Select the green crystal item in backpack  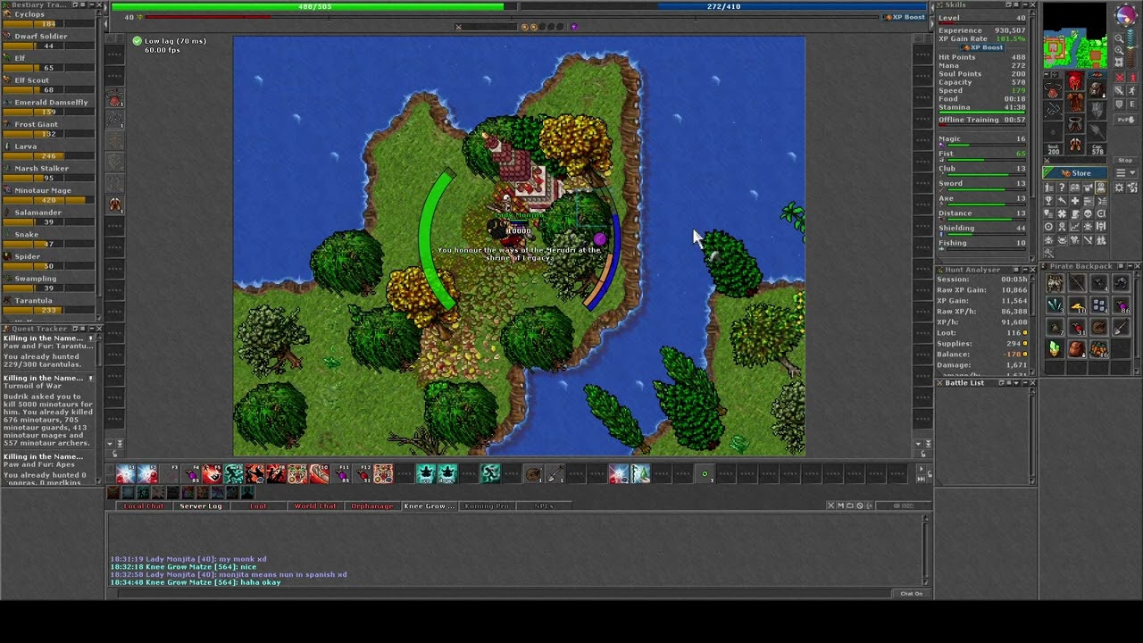(1055, 348)
